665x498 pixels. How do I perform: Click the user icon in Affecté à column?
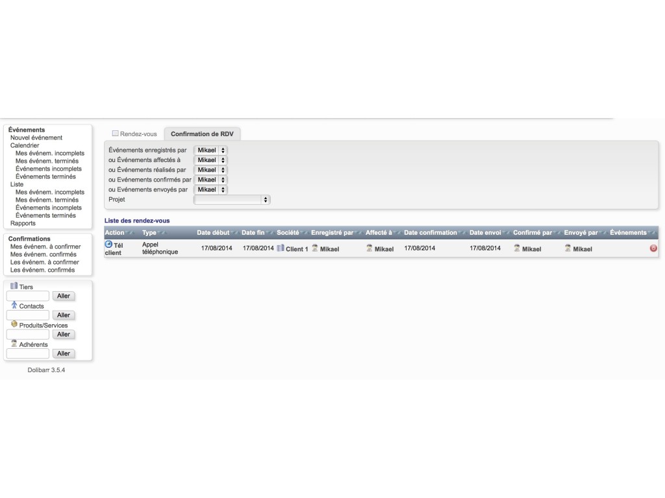click(x=370, y=248)
